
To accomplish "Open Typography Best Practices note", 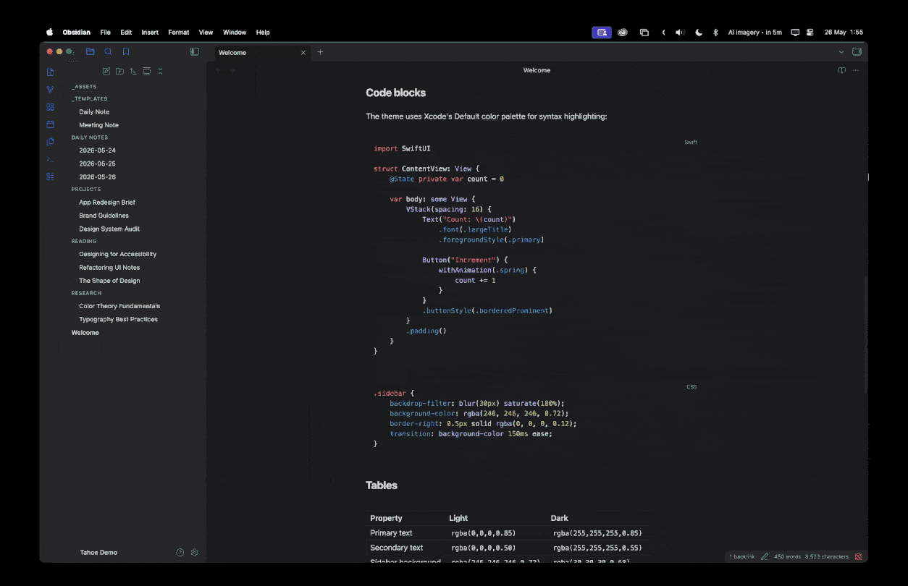I will [119, 319].
